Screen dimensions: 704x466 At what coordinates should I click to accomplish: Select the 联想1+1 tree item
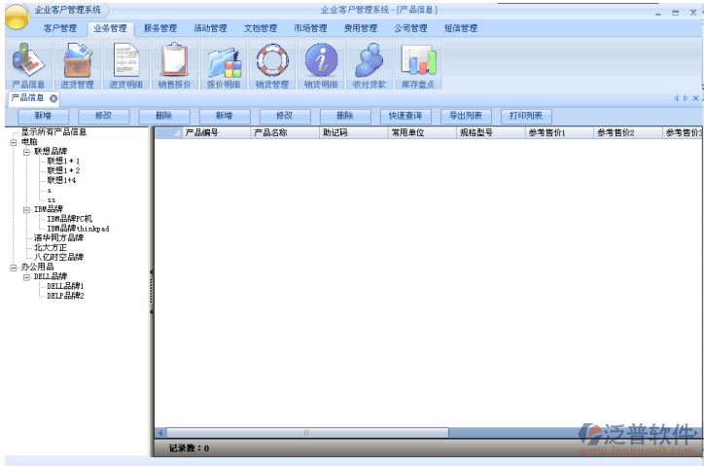[x=63, y=161]
